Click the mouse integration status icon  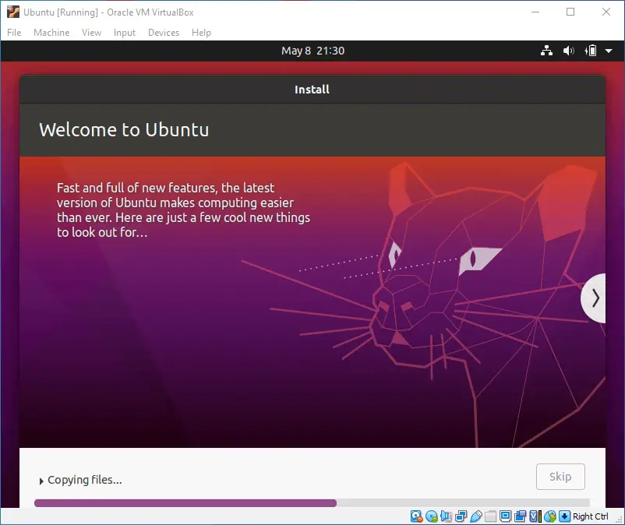pos(549,516)
